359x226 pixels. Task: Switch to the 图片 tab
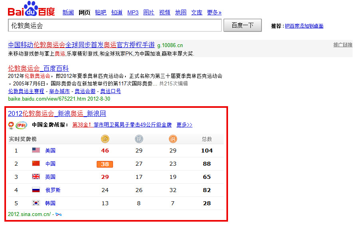149,12
